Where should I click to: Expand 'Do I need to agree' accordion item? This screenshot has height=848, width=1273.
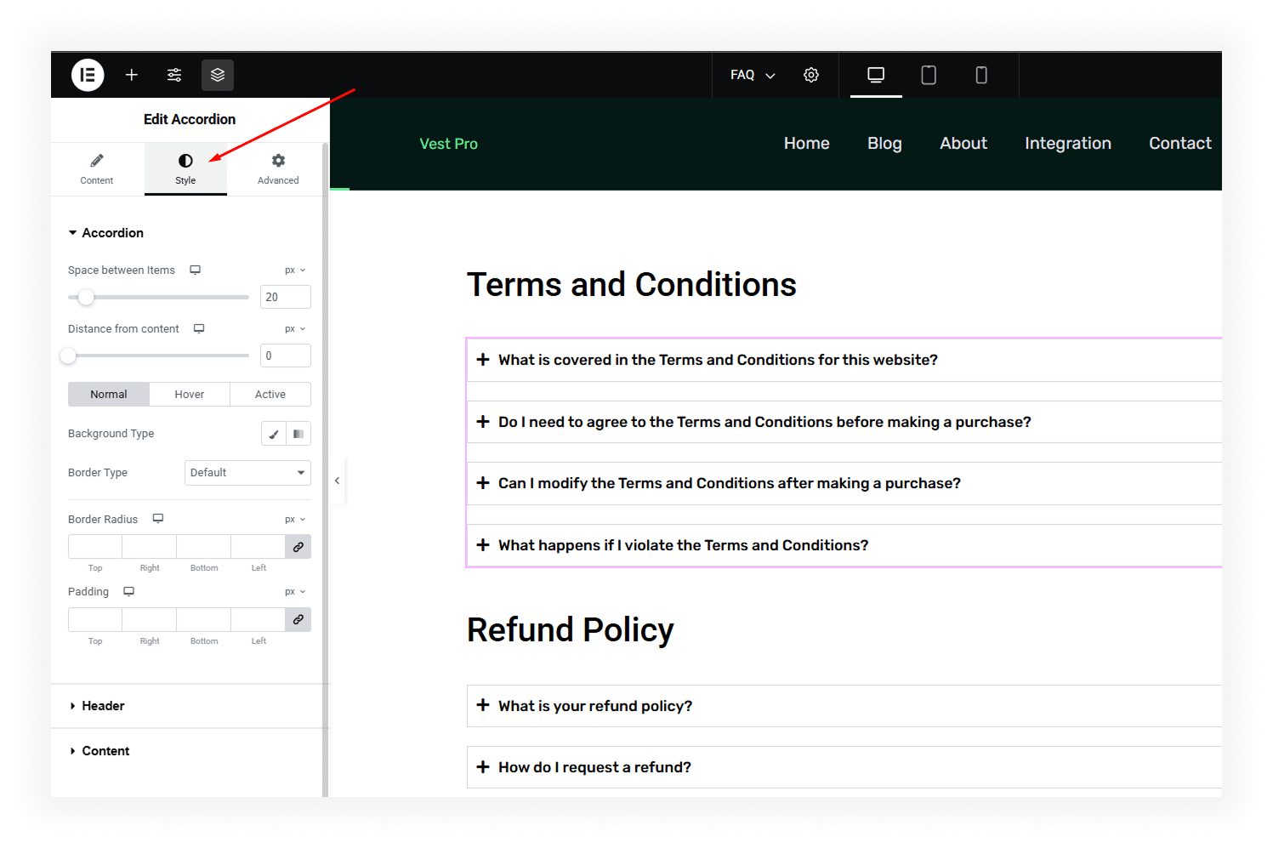(844, 422)
